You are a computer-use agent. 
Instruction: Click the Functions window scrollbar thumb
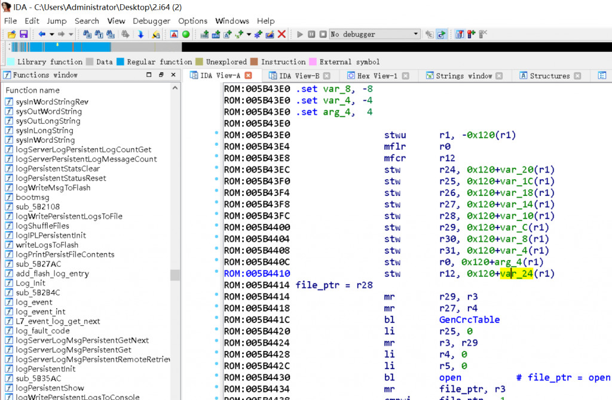(x=175, y=275)
